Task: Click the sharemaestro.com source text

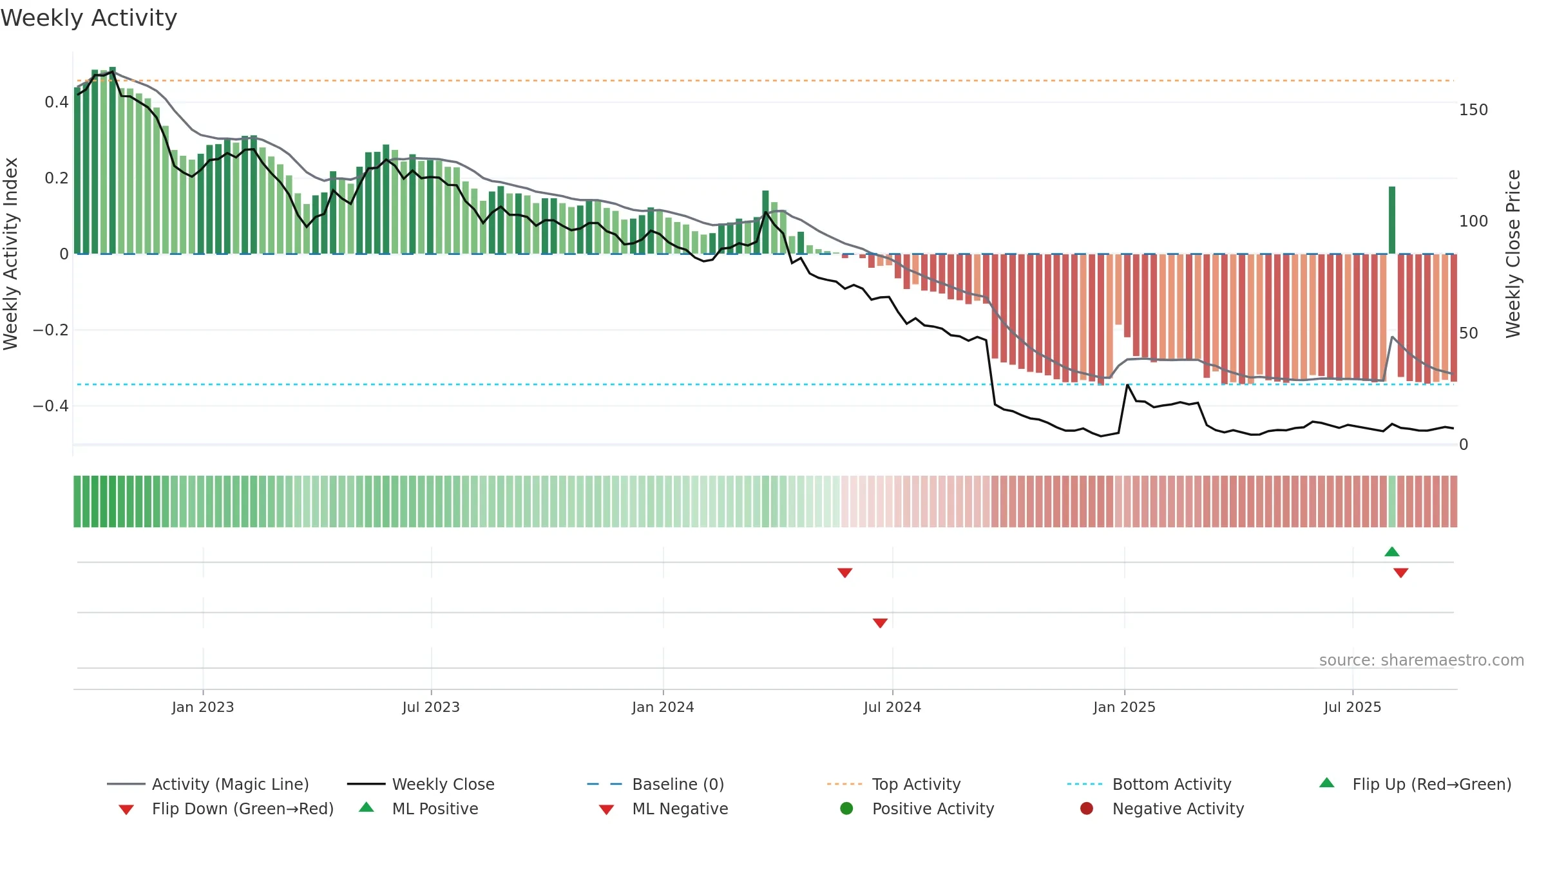Action: click(1422, 660)
